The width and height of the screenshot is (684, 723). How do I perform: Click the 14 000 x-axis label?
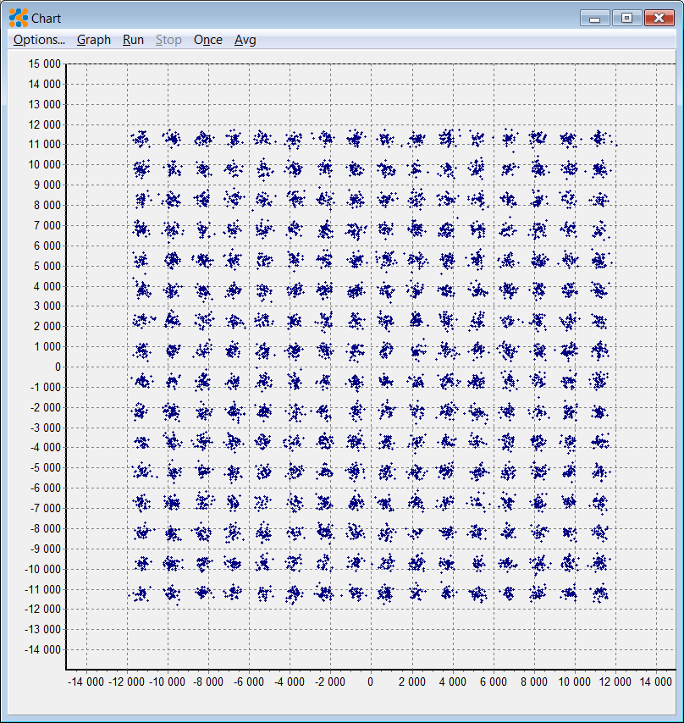[x=656, y=682]
